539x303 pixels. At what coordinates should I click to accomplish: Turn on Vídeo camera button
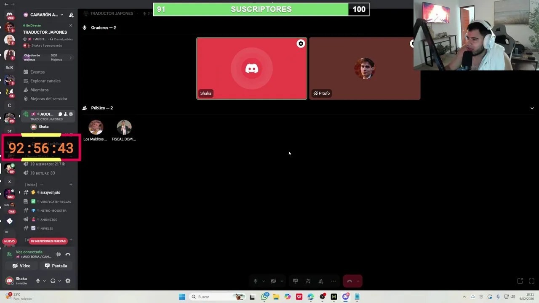coord(21,266)
